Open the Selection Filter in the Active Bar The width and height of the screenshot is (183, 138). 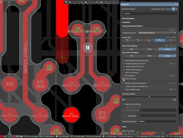click(66, 2)
